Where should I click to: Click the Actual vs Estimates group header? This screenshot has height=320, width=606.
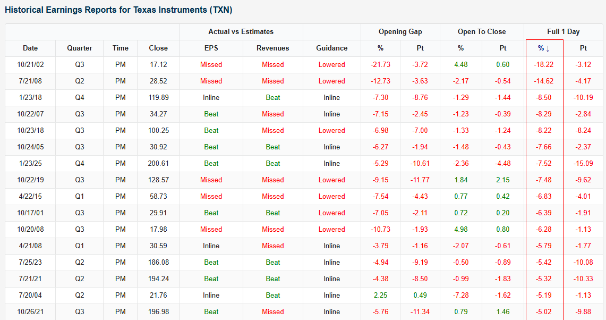click(x=241, y=32)
